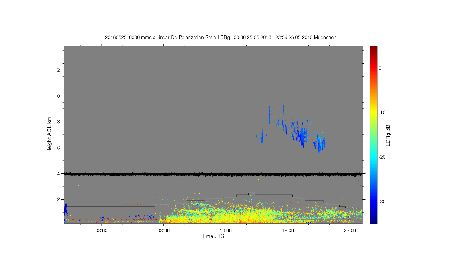Click the 'LDRg dB' colorbar label
449x269 pixels.
pos(388,135)
